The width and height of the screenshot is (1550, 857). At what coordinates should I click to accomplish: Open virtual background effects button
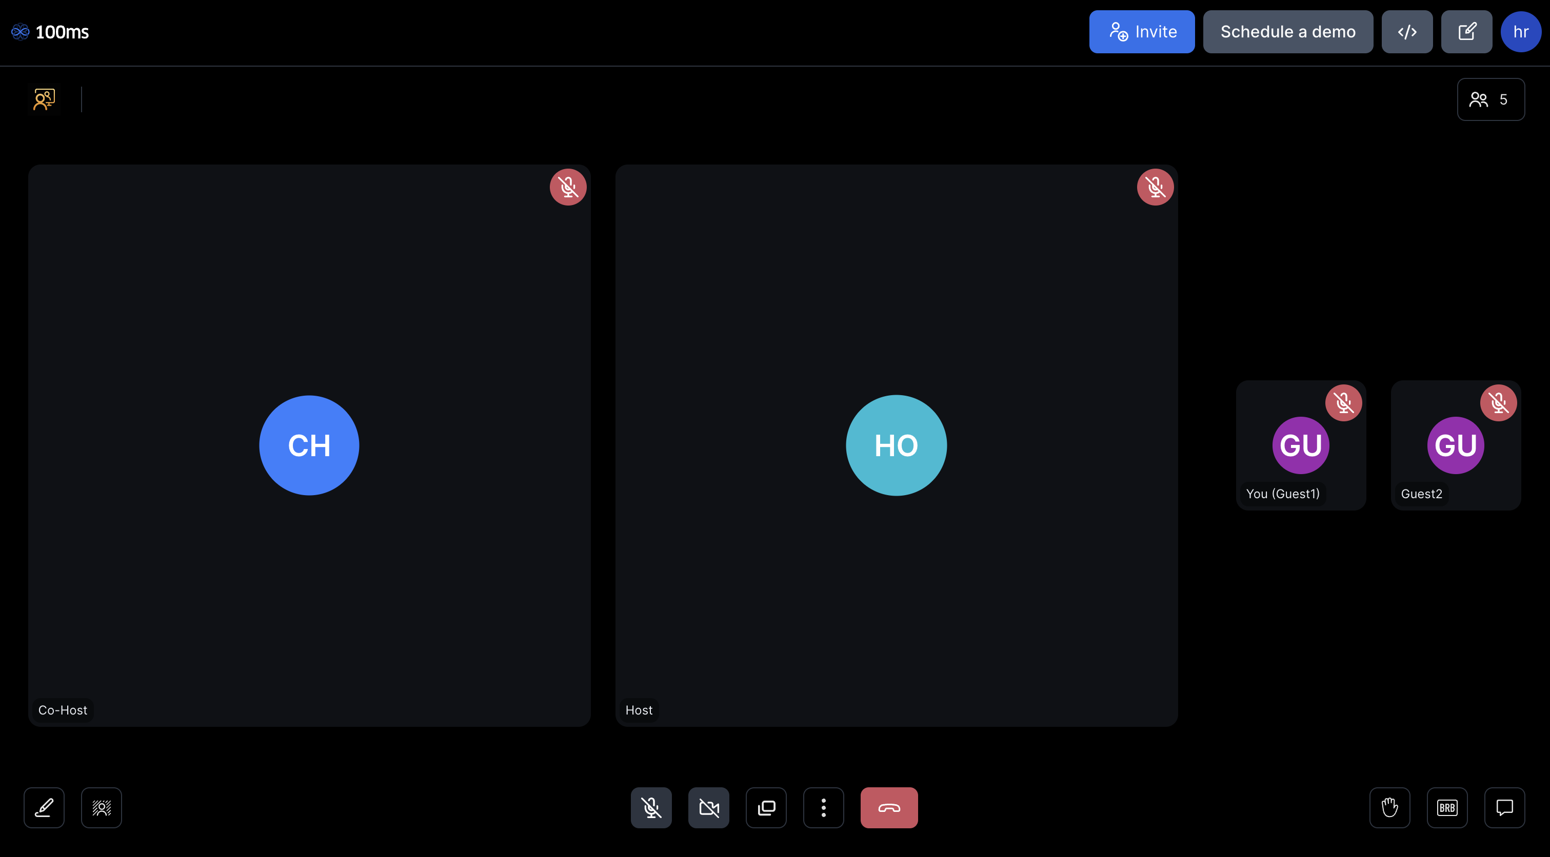[101, 807]
